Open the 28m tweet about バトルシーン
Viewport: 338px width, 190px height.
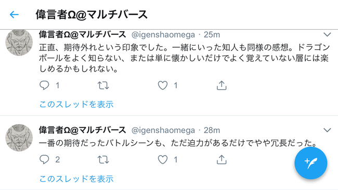point(178,143)
